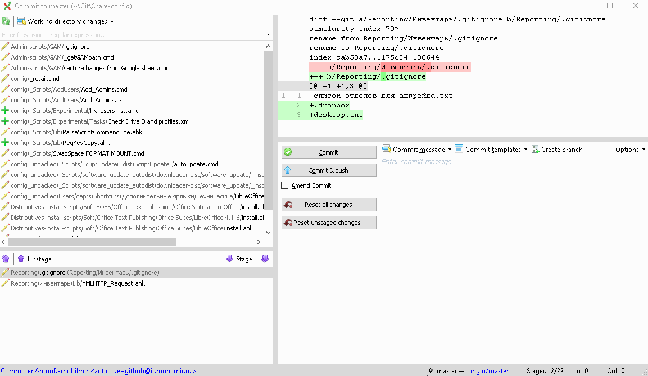648x376 pixels.
Task: Open the filter expression history dropdown
Action: click(268, 35)
